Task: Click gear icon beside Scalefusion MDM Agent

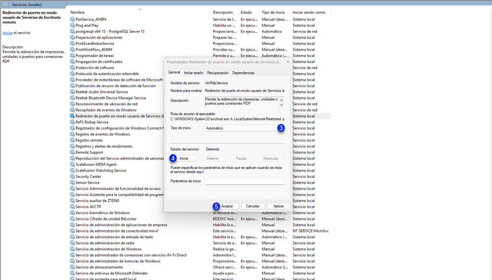Action: tap(72, 164)
